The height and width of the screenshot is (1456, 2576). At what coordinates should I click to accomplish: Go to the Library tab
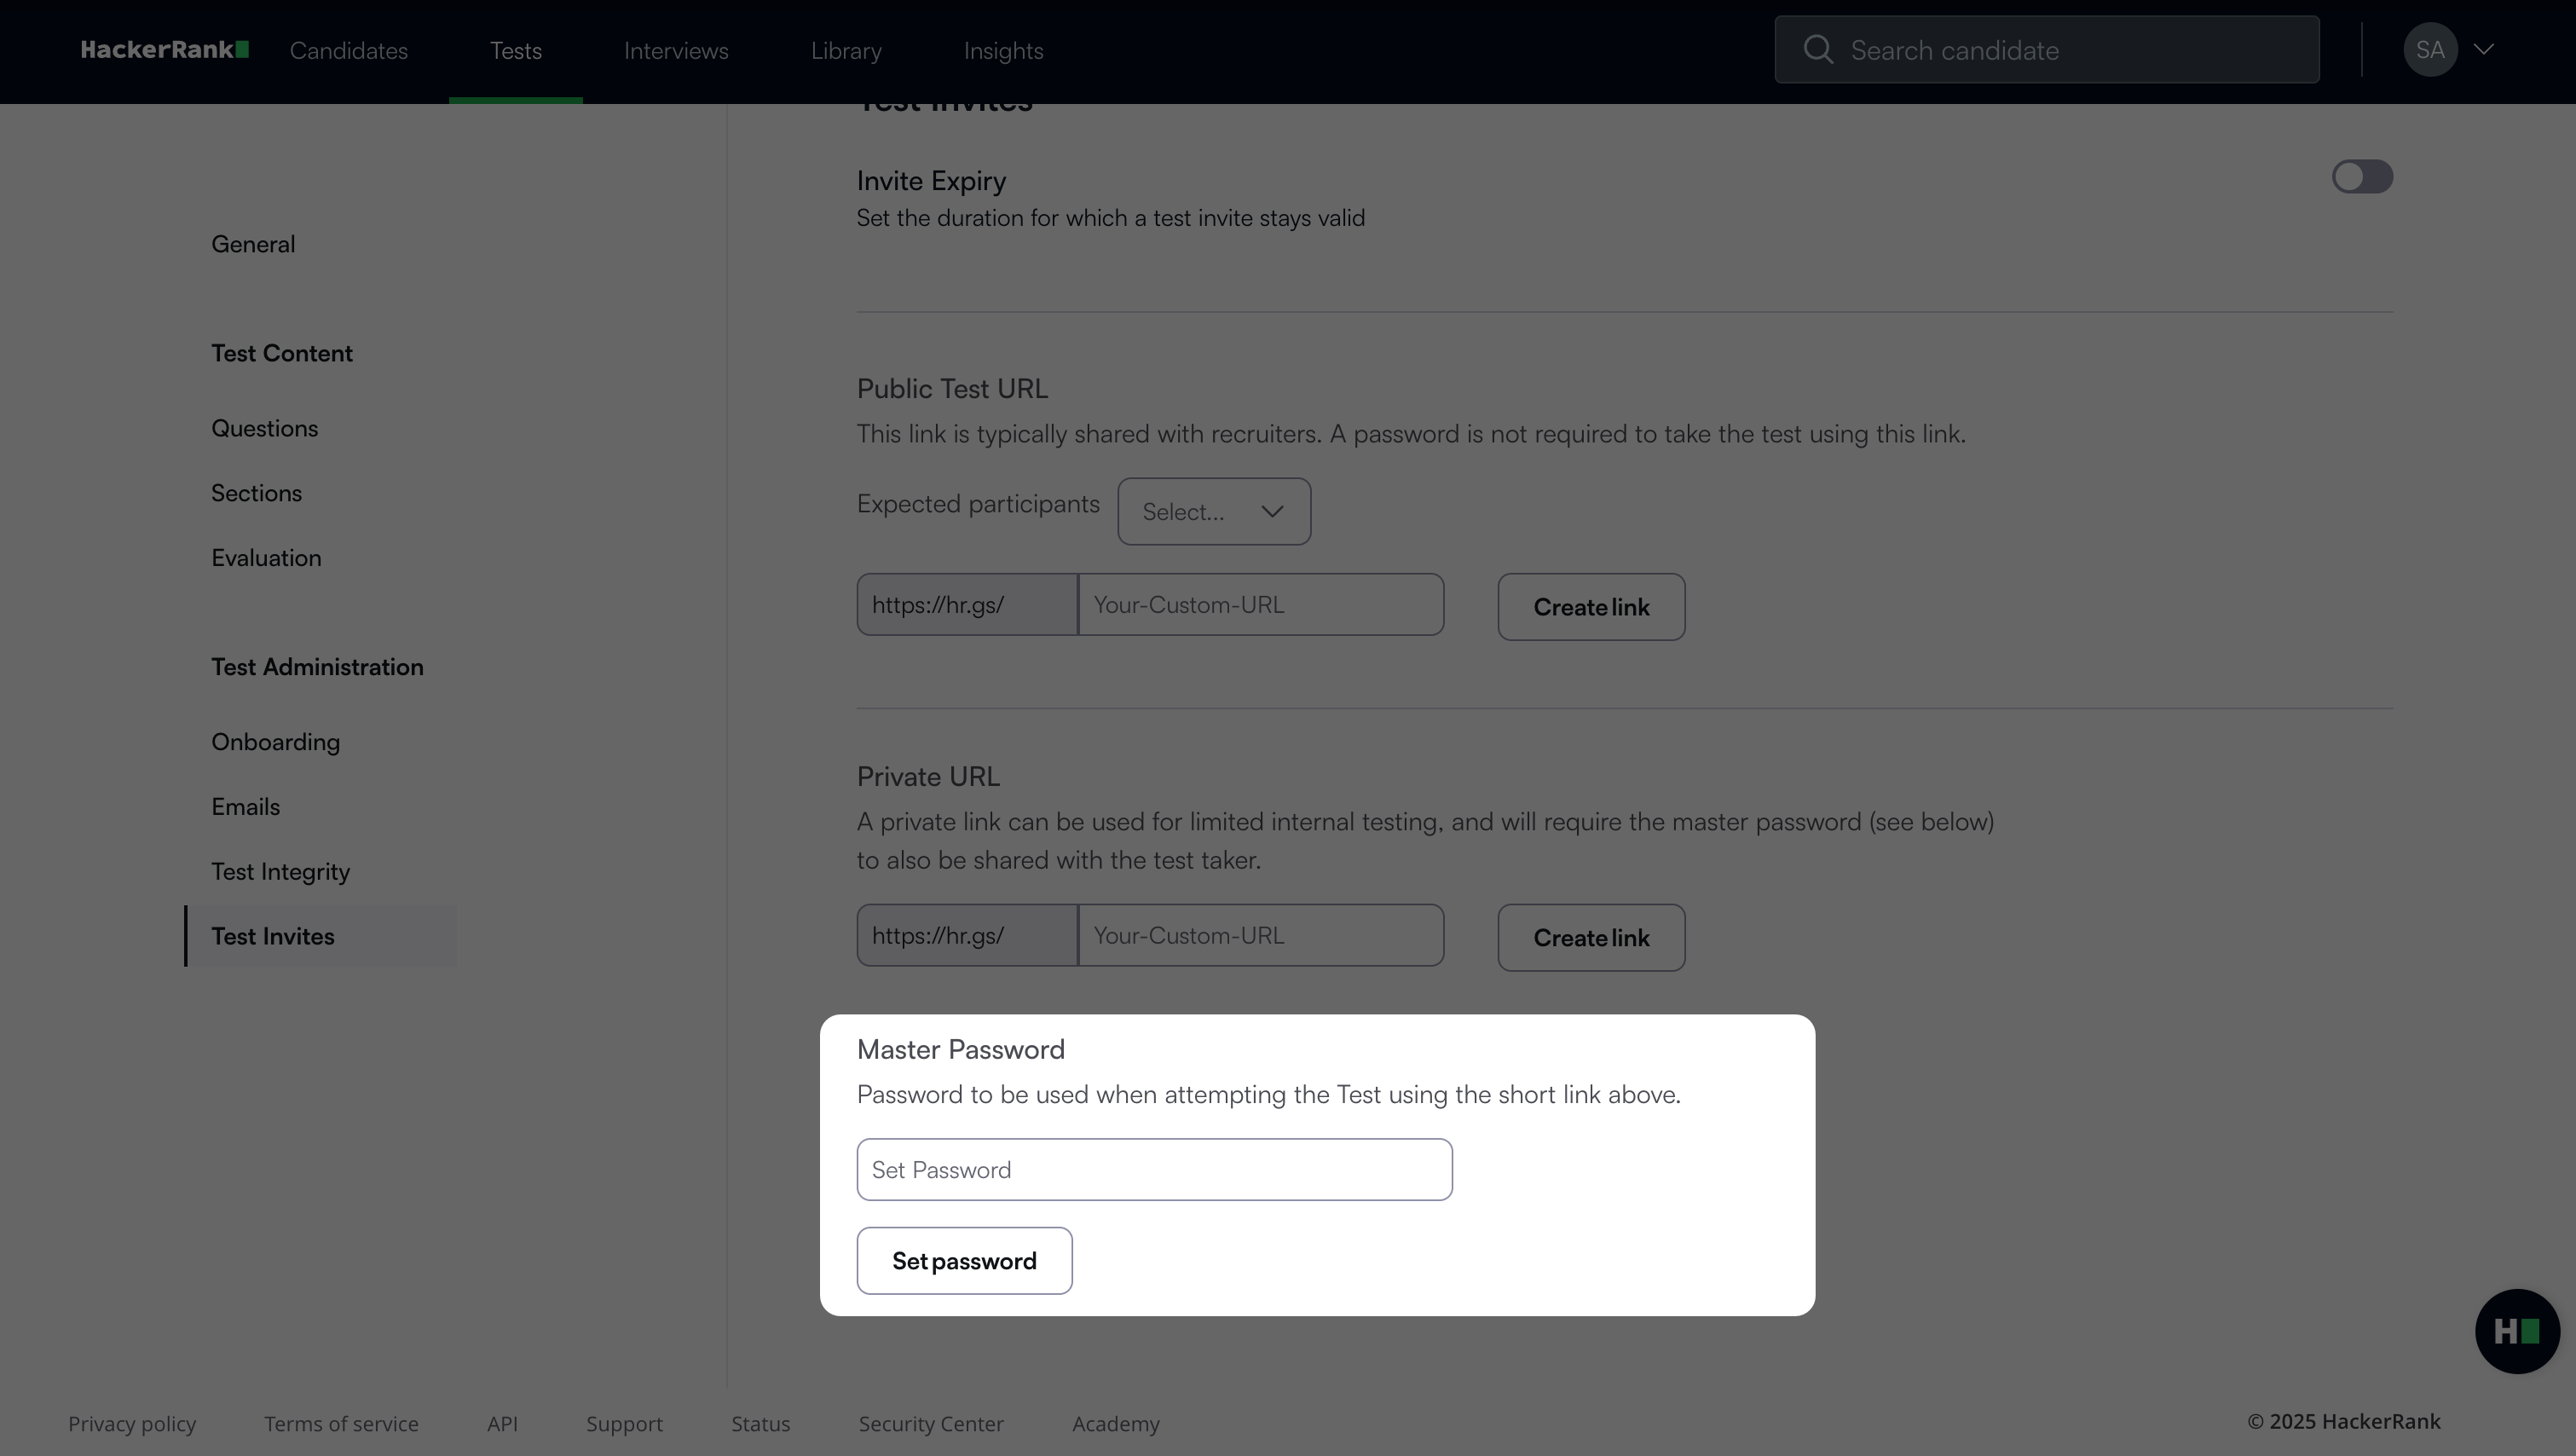(x=846, y=51)
